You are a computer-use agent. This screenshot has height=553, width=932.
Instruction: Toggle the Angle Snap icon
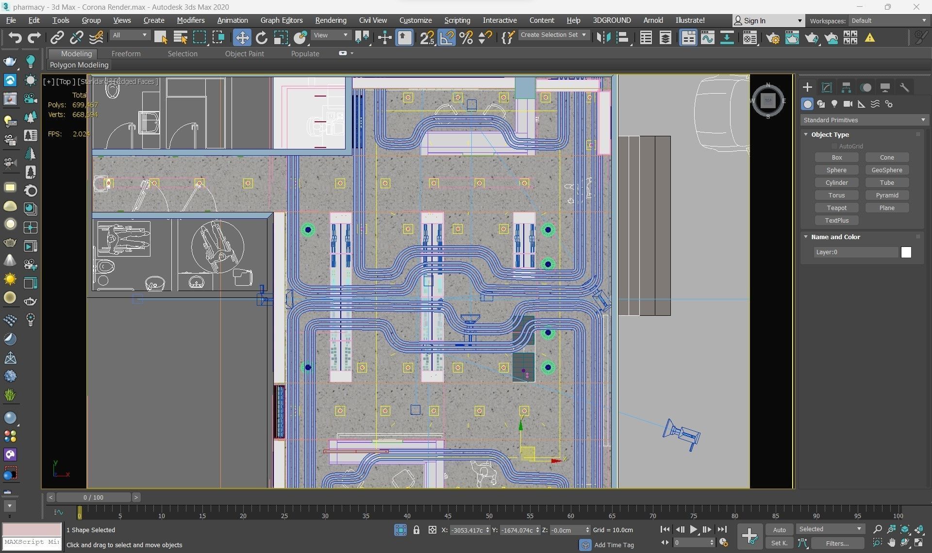pyautogui.click(x=447, y=38)
